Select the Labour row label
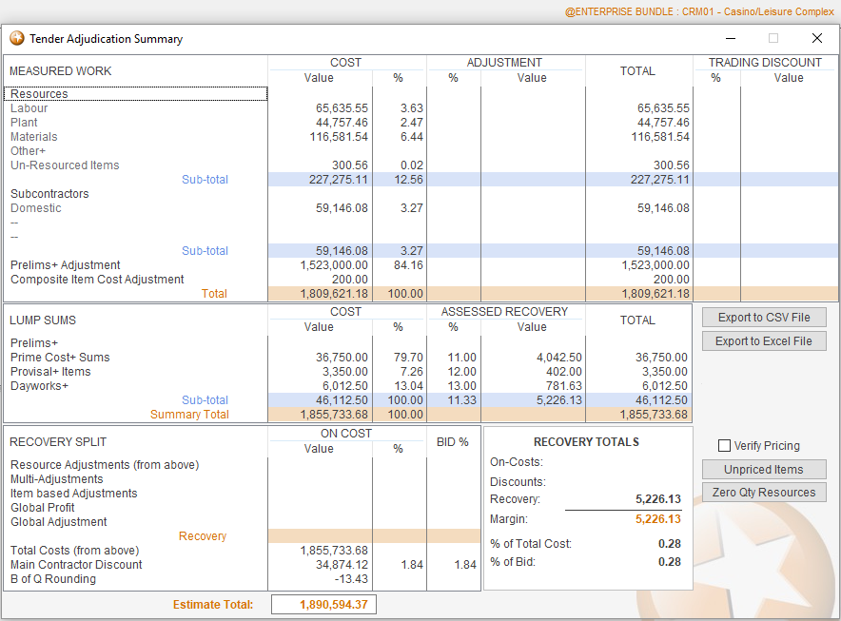Viewport: 841px width, 621px height. point(29,108)
